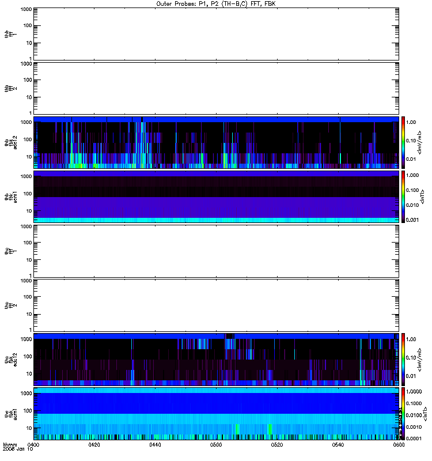Click the thc fbk scm1 color bar

tap(403, 414)
